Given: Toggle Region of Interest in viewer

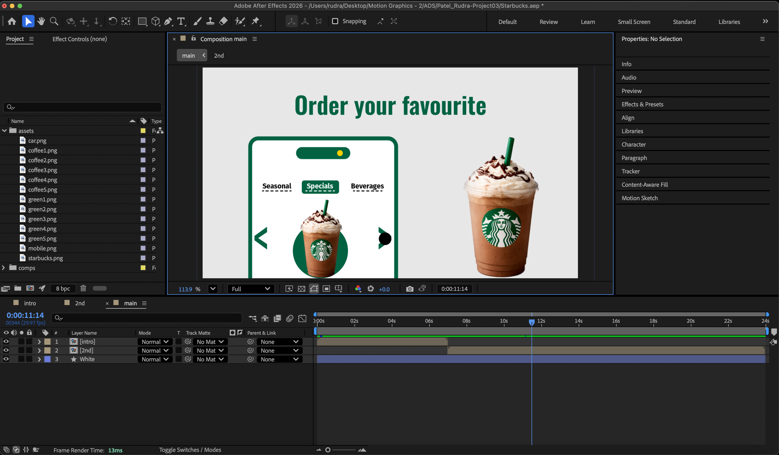Looking at the screenshot, I should (x=326, y=289).
